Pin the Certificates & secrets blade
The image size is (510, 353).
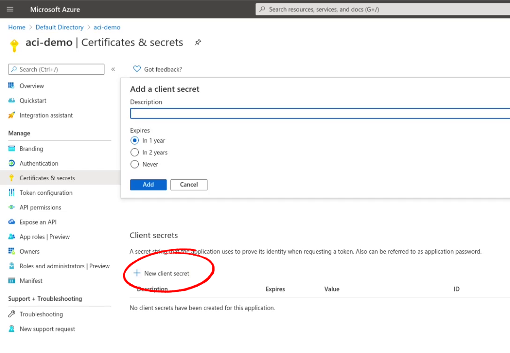pos(198,42)
